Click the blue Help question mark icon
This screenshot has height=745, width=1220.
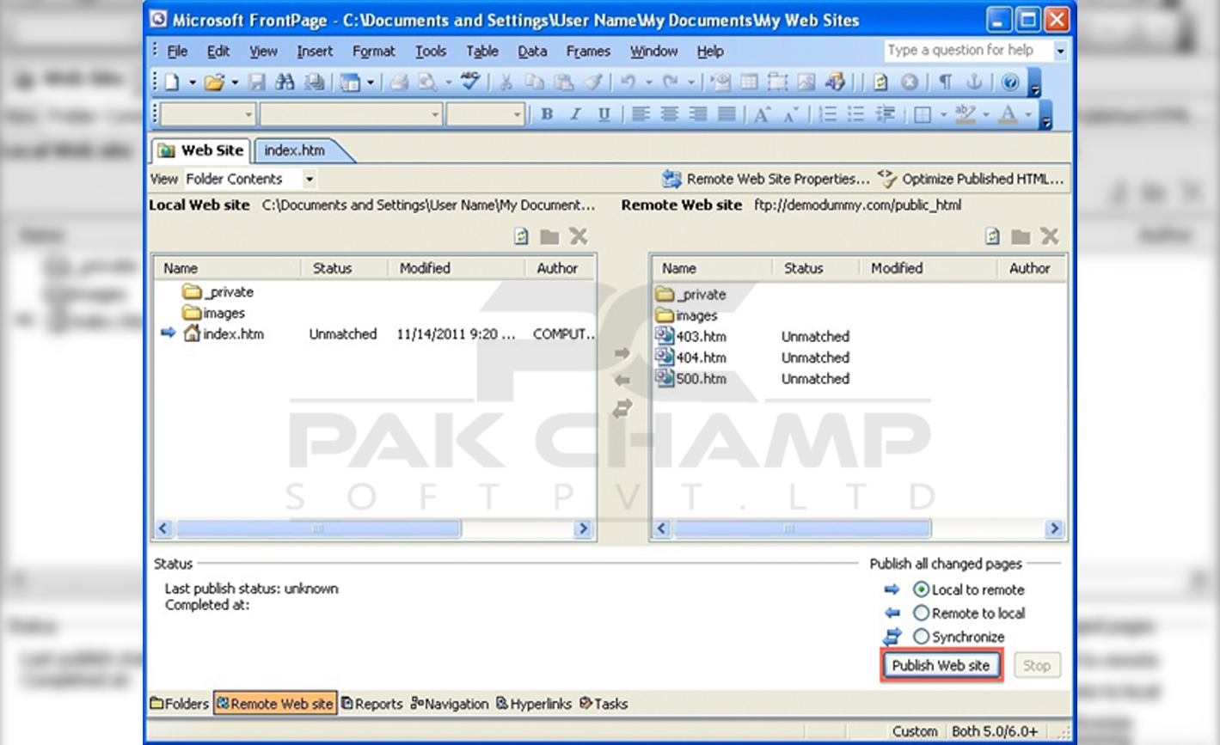1010,82
